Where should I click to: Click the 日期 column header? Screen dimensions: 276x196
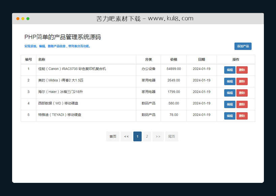[x=201, y=59]
